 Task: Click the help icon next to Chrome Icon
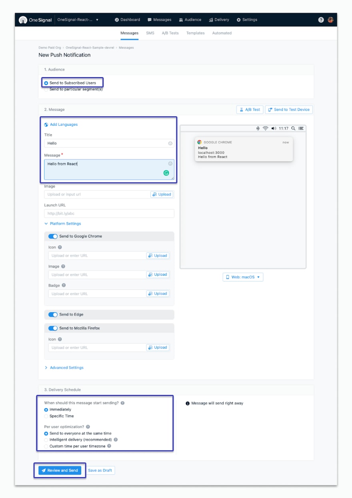tap(60, 247)
